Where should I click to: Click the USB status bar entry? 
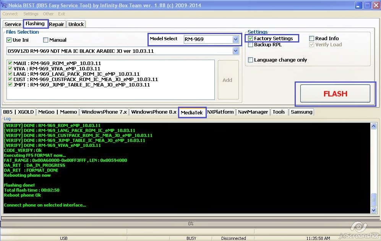(64, 238)
